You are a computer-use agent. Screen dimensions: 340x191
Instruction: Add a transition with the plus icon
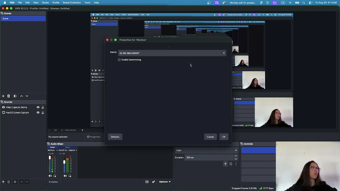pyautogui.click(x=225, y=164)
